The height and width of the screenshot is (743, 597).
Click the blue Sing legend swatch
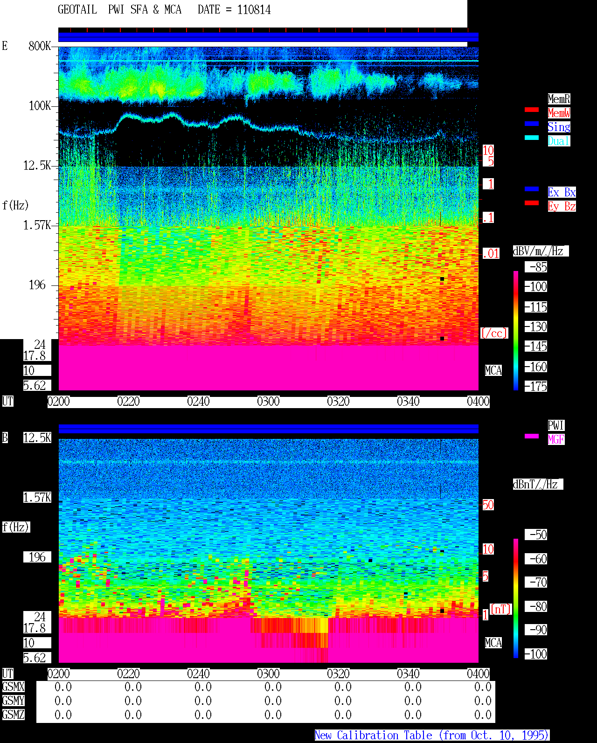pyautogui.click(x=532, y=124)
